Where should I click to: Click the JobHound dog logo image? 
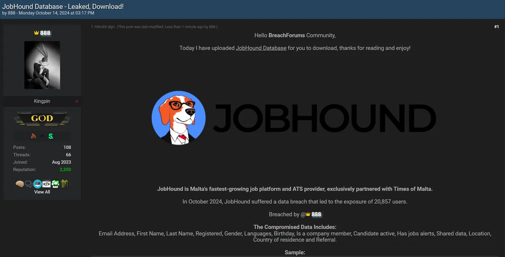(x=179, y=118)
